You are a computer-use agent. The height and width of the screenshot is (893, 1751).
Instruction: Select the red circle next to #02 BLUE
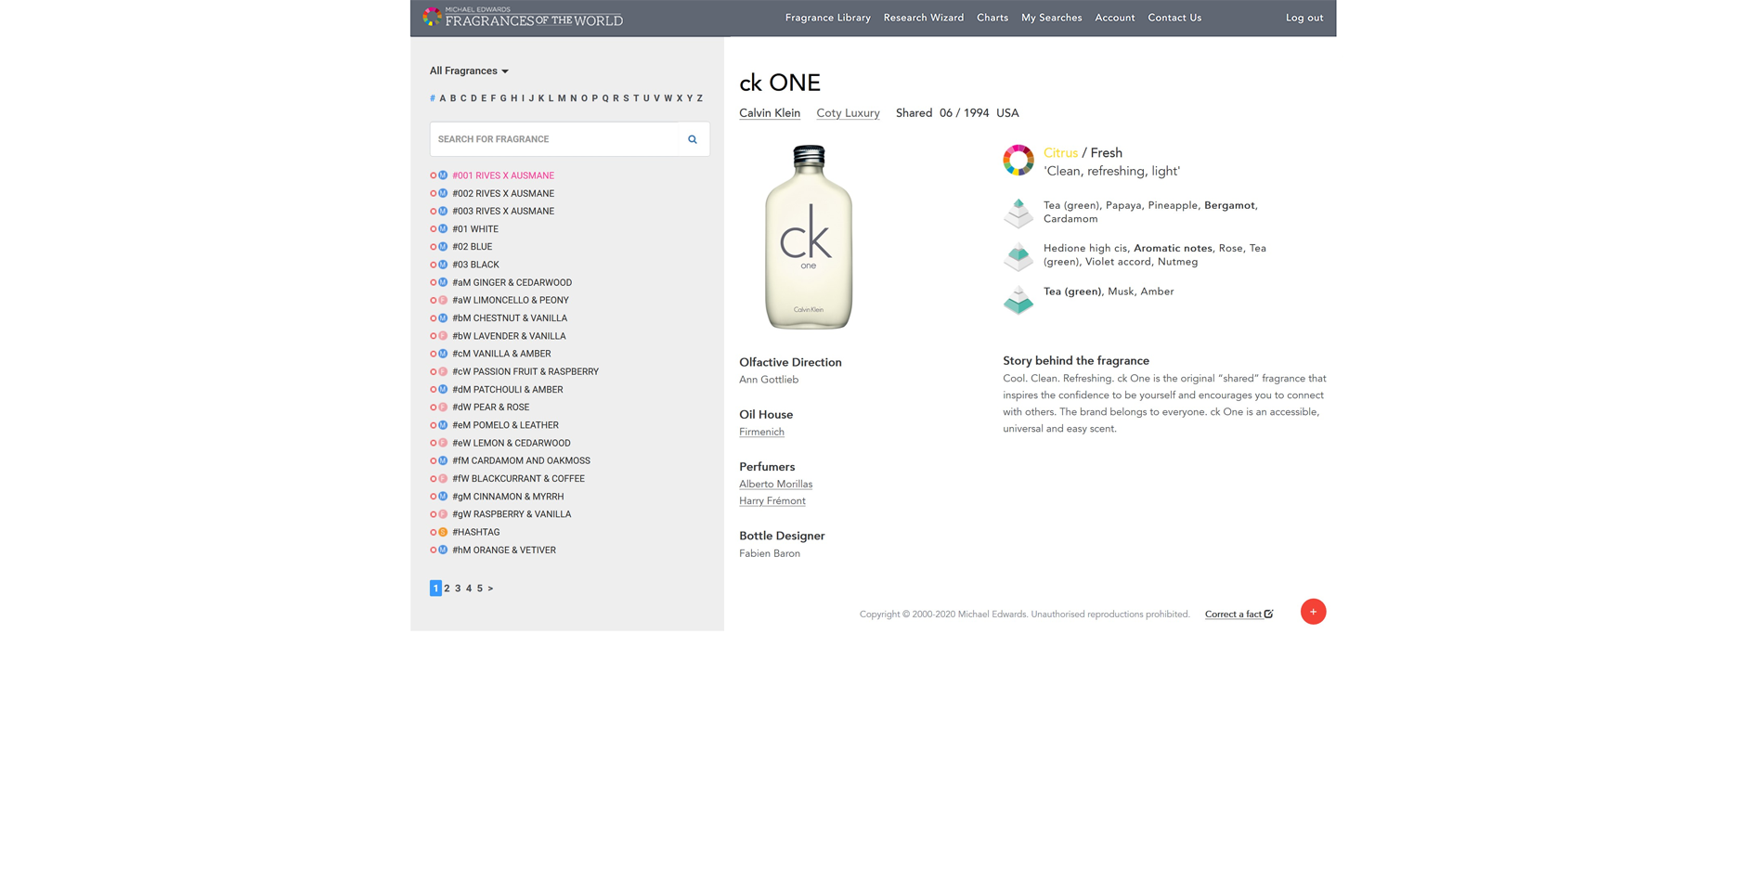click(x=433, y=247)
